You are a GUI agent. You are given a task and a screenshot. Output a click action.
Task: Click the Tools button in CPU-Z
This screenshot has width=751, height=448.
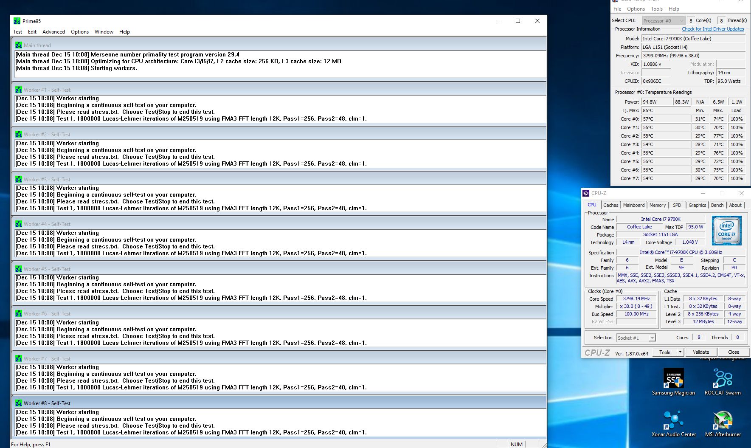point(665,352)
